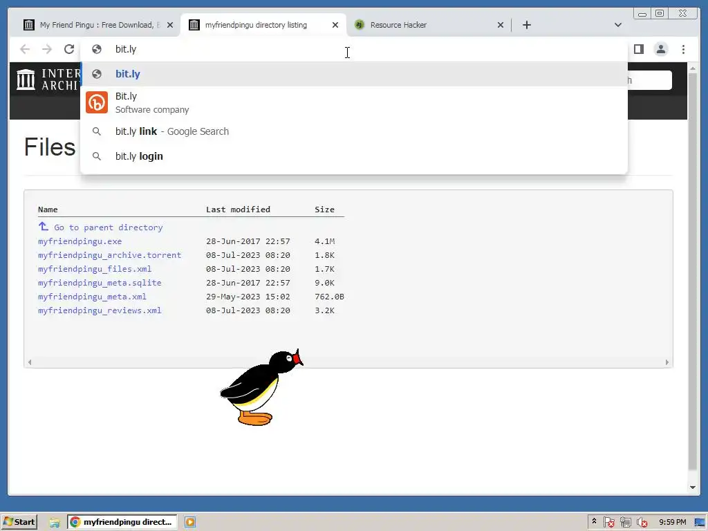Open Chrome's three-dot menu

tap(683, 49)
